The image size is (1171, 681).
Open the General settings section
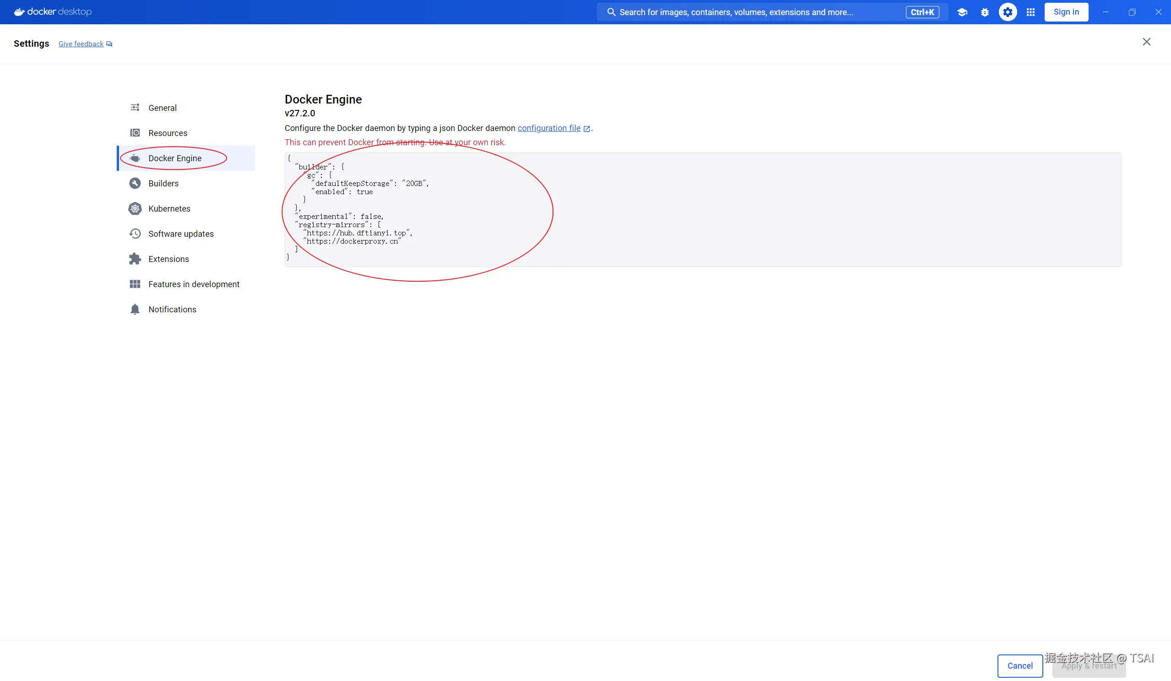coord(162,108)
